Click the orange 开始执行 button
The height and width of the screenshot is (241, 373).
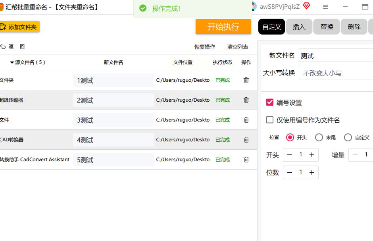[223, 27]
